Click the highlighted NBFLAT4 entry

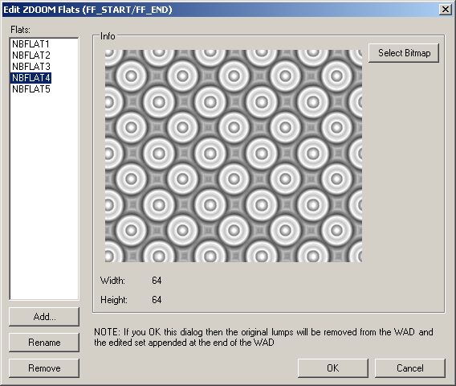[x=31, y=78]
